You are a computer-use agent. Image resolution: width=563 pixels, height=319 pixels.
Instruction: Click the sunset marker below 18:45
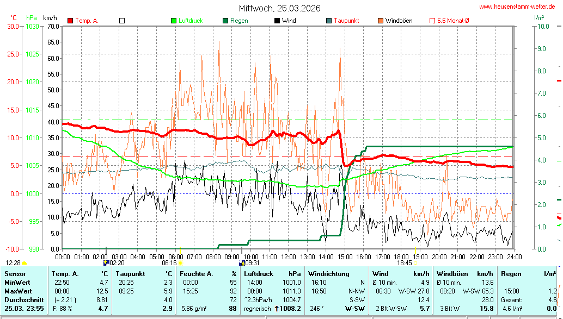point(415,264)
